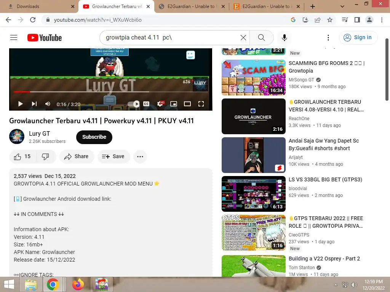Toggle closed captions in player

pyautogui.click(x=146, y=104)
